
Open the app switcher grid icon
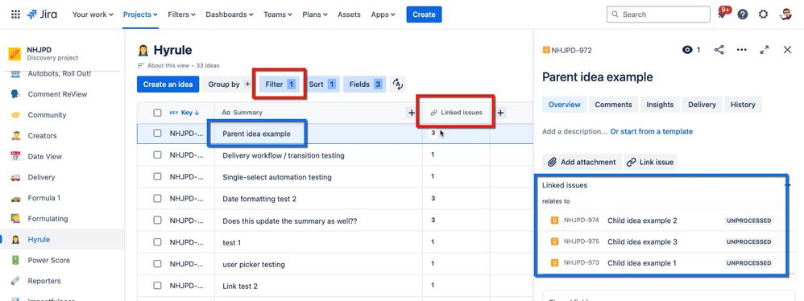pyautogui.click(x=15, y=14)
